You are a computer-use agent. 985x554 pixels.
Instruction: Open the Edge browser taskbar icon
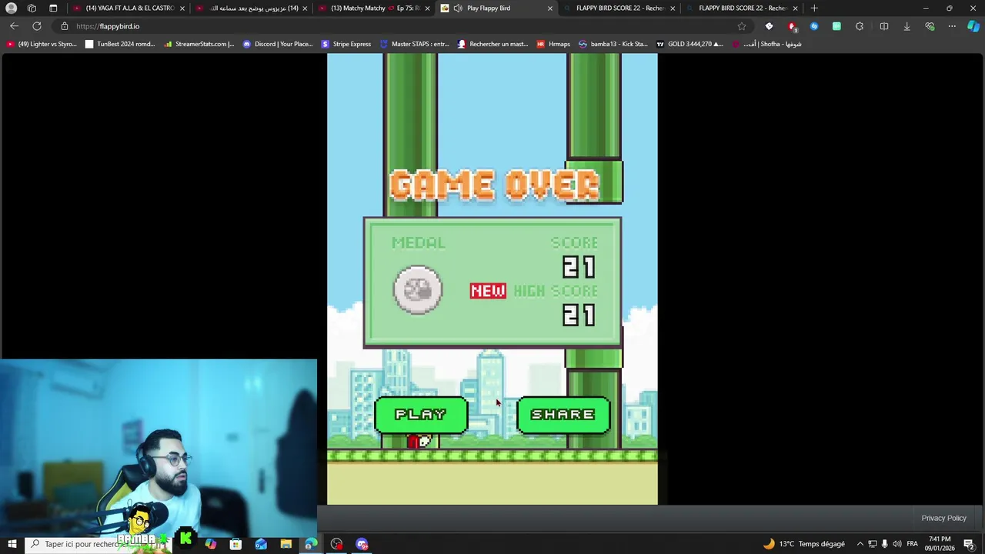(311, 544)
